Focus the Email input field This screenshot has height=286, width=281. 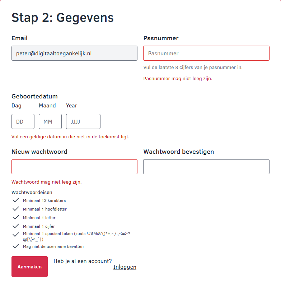[74, 53]
